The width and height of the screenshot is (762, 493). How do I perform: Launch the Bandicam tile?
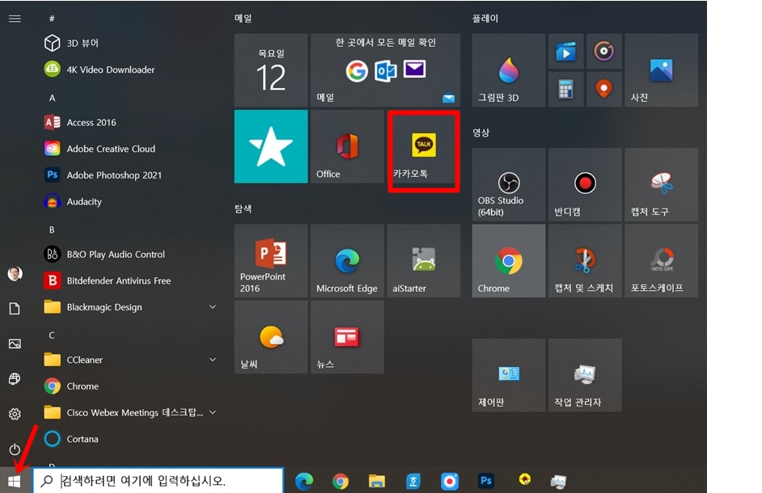pos(585,185)
